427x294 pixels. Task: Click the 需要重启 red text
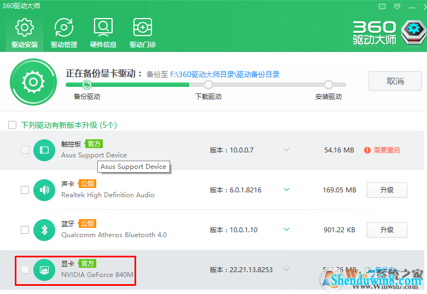coord(387,150)
